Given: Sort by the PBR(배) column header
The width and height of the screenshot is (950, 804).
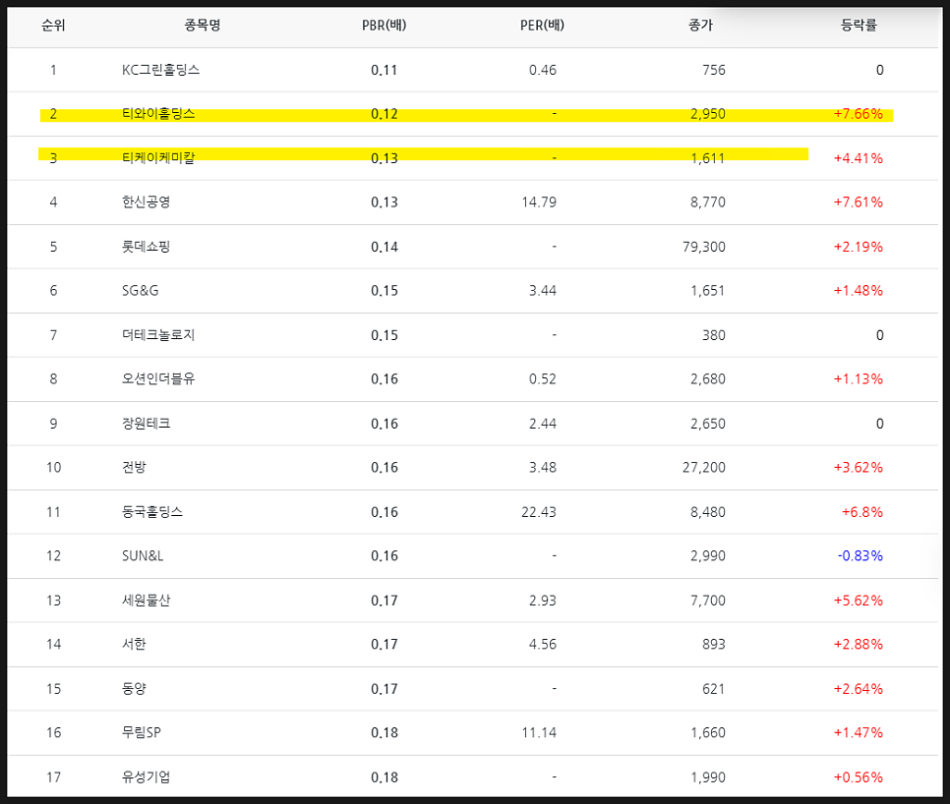Looking at the screenshot, I should coord(385,26).
